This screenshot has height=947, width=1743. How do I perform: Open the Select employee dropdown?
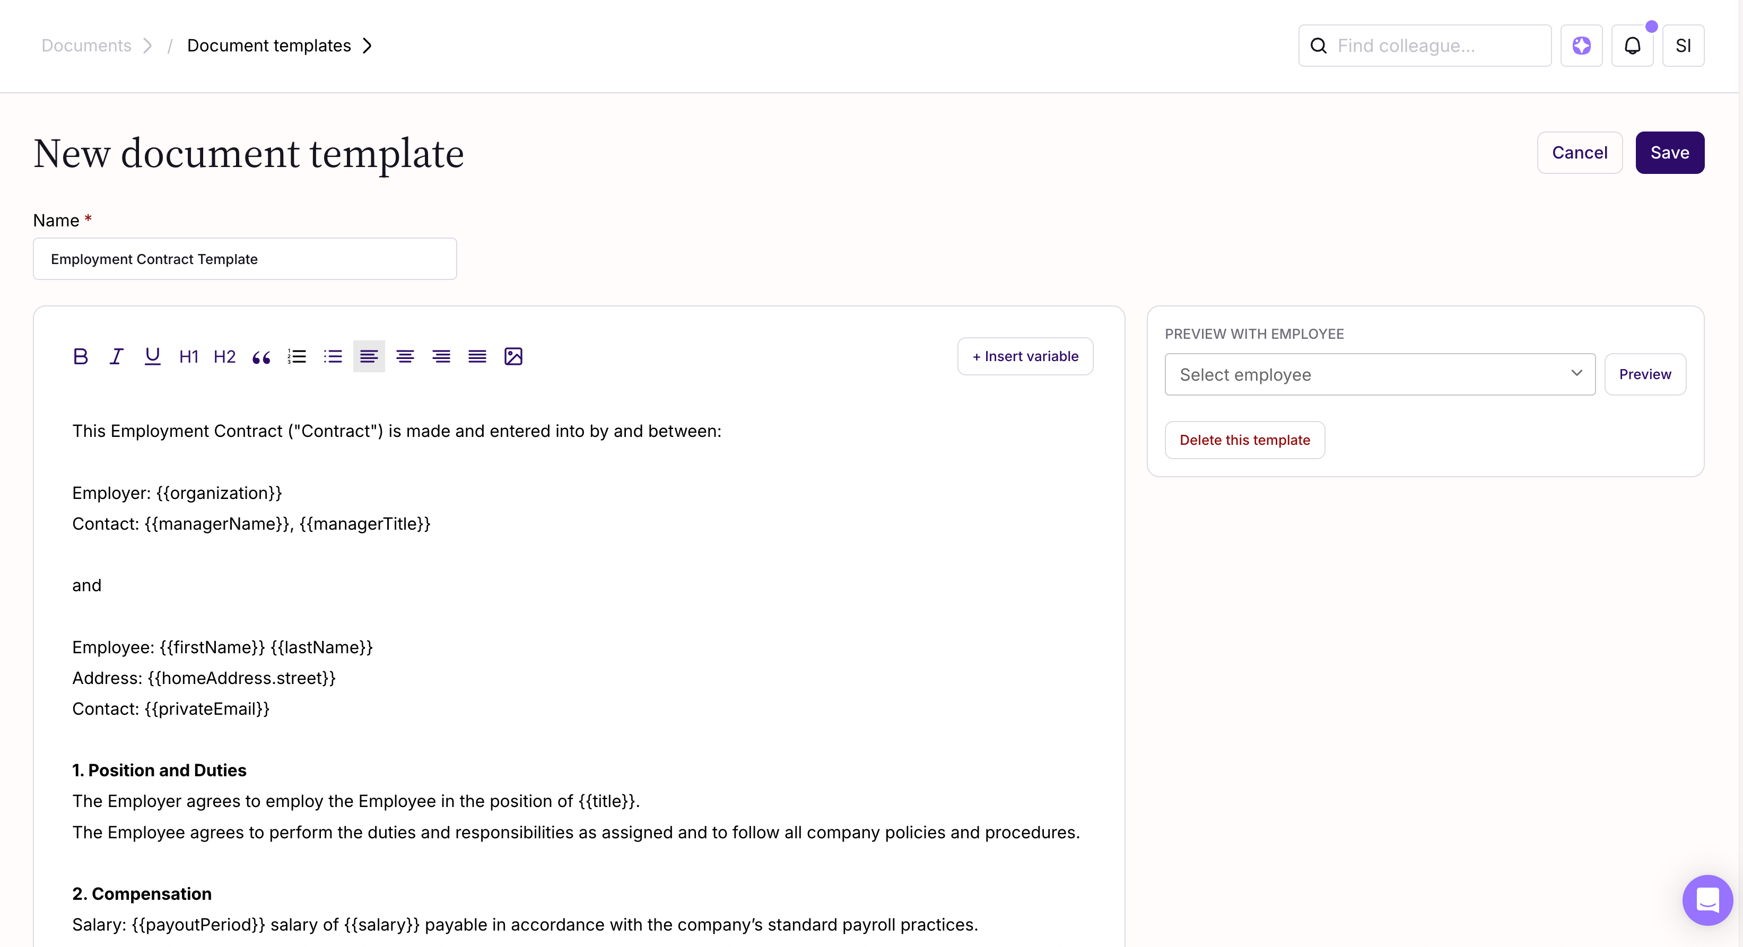click(1379, 375)
